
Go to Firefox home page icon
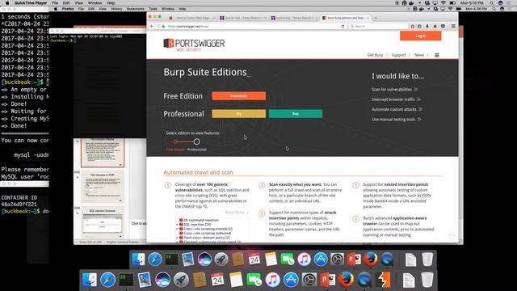click(x=435, y=27)
